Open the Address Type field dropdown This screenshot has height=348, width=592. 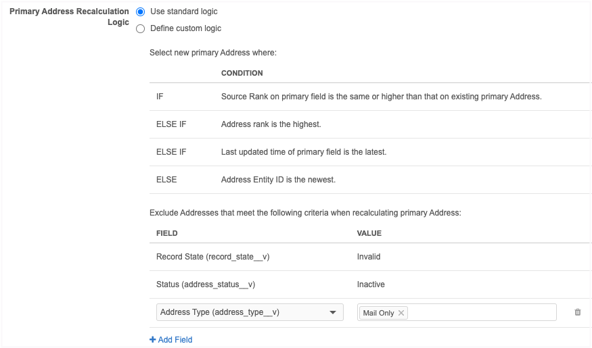coord(249,312)
